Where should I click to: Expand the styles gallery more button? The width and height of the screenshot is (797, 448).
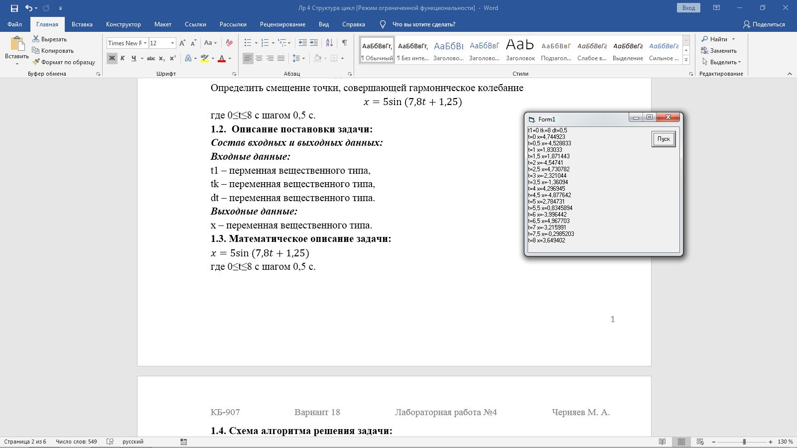pyautogui.click(x=686, y=60)
